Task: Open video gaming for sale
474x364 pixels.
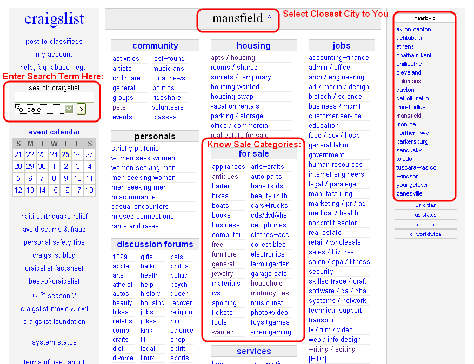Action: [271, 332]
